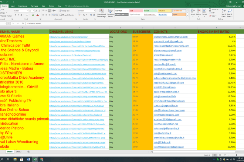Open the Page Layout tab
The height and width of the screenshot is (162, 244).
(x=23, y=6)
